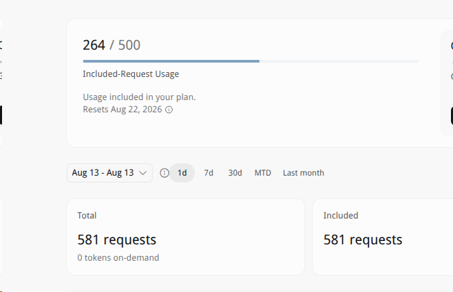Select the 1d time range

[182, 173]
